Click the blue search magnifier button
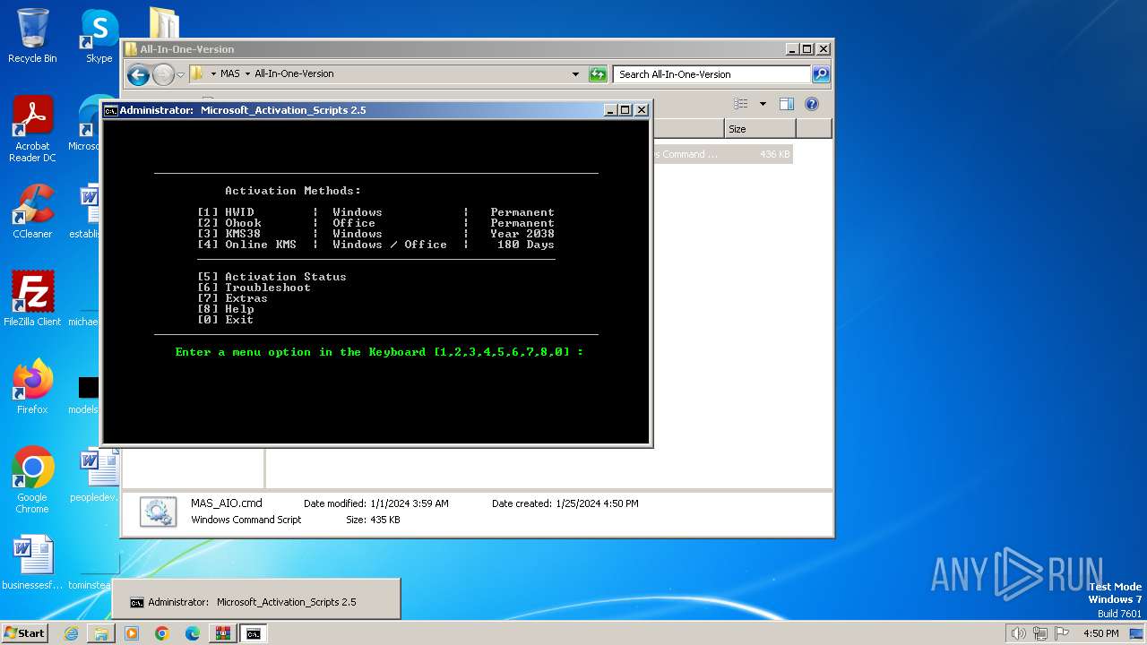1147x645 pixels. pos(820,74)
